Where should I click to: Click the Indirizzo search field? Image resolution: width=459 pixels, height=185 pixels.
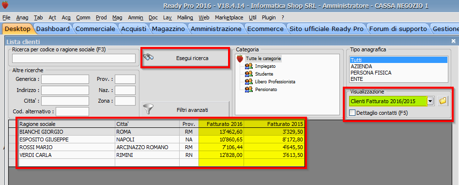65,90
